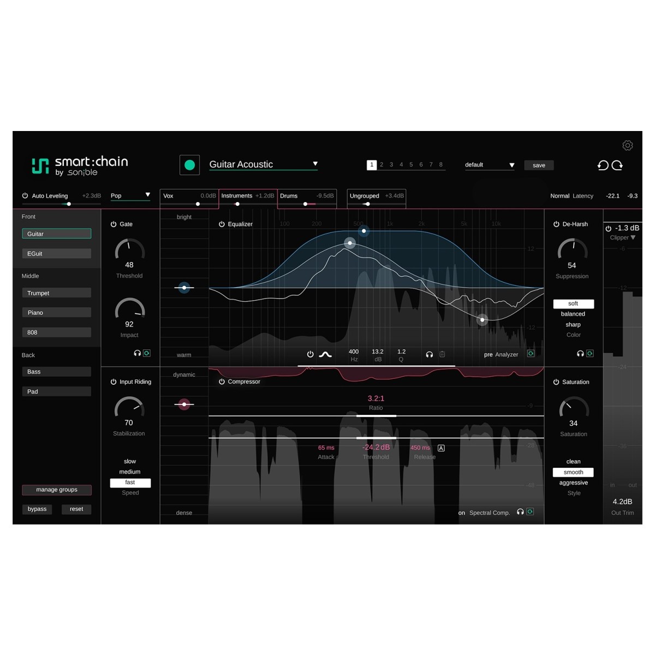The height and width of the screenshot is (655, 655).
Task: Switch to state slot 3
Action: [x=391, y=165]
